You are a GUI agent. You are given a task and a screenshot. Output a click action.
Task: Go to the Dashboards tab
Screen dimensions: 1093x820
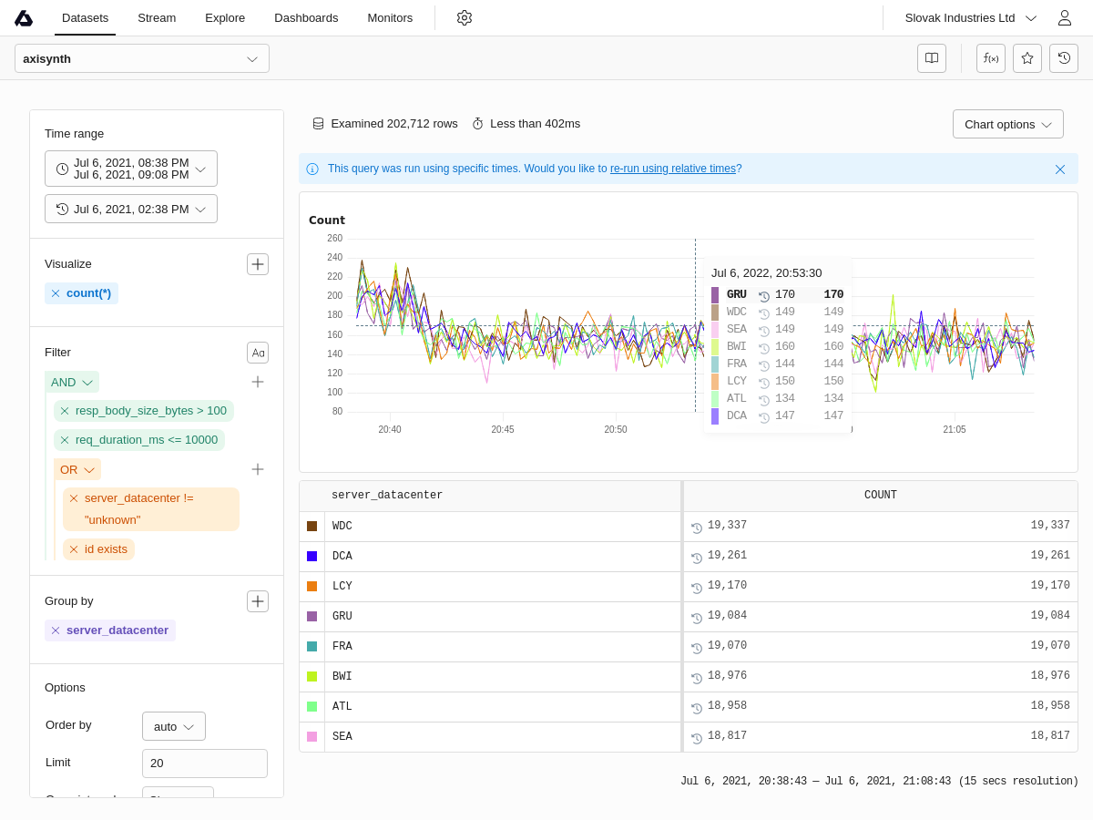point(306,18)
